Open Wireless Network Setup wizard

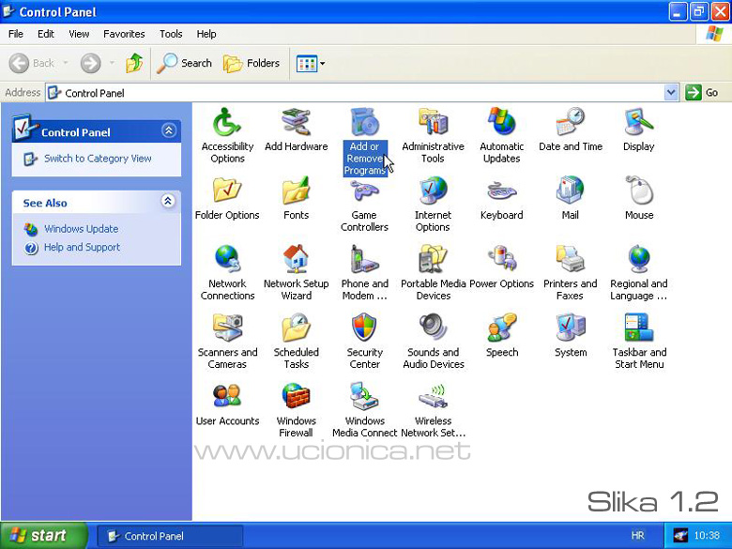434,410
